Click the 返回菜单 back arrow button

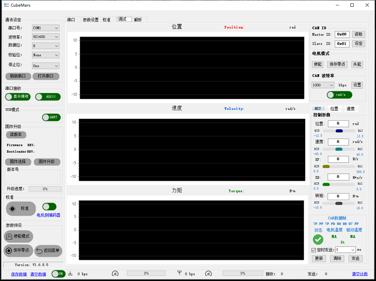[x=39, y=251]
